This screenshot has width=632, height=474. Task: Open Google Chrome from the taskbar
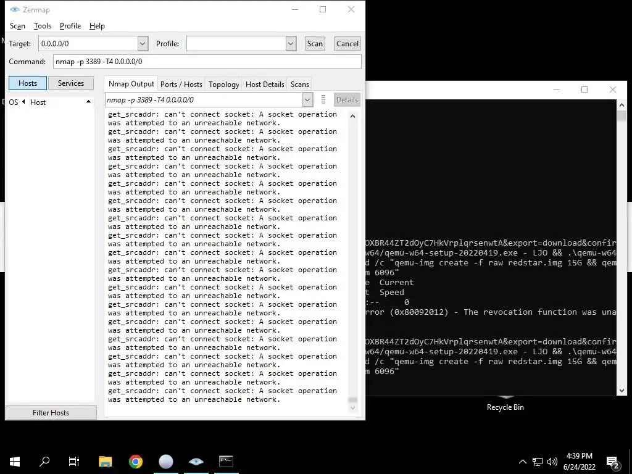135,461
